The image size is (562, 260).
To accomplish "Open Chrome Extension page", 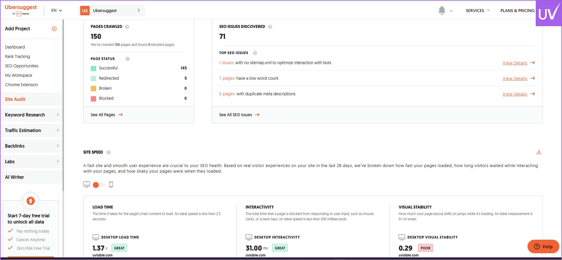I will 21,85.
